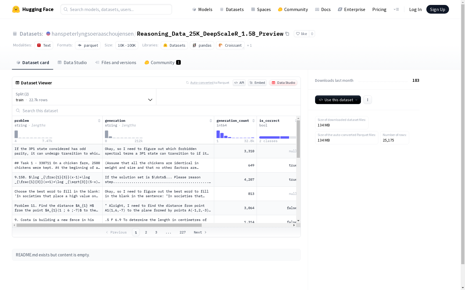465x290 pixels.
Task: Open the API button in viewer
Action: pyautogui.click(x=239, y=83)
